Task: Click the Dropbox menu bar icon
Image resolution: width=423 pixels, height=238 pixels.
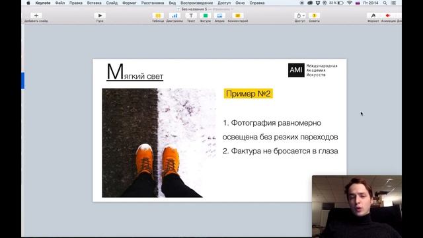Action: click(317, 3)
